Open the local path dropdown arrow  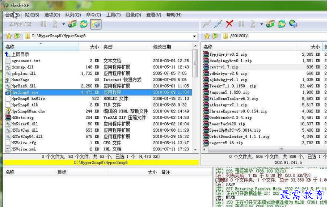click(x=194, y=36)
